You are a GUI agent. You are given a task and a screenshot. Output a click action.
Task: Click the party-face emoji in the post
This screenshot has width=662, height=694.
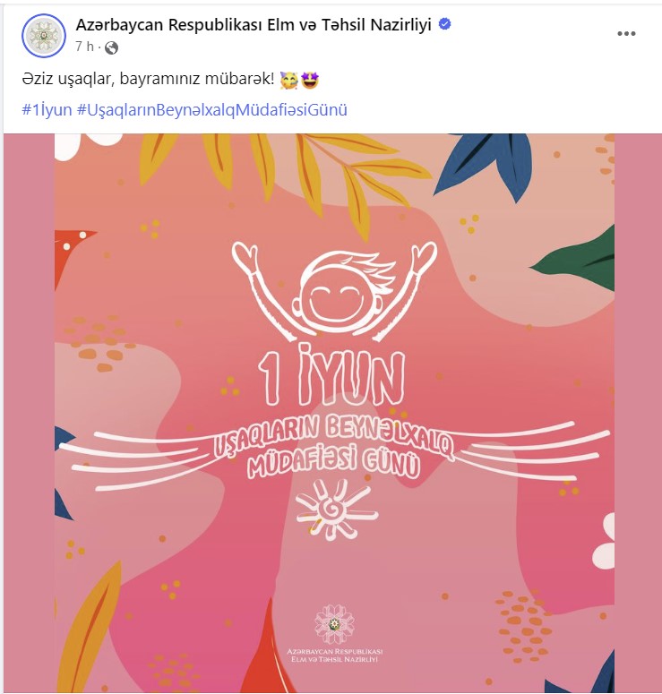coord(288,81)
